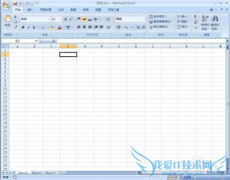Copy selection using the copy icon
230x180 pixels.
[15, 22]
